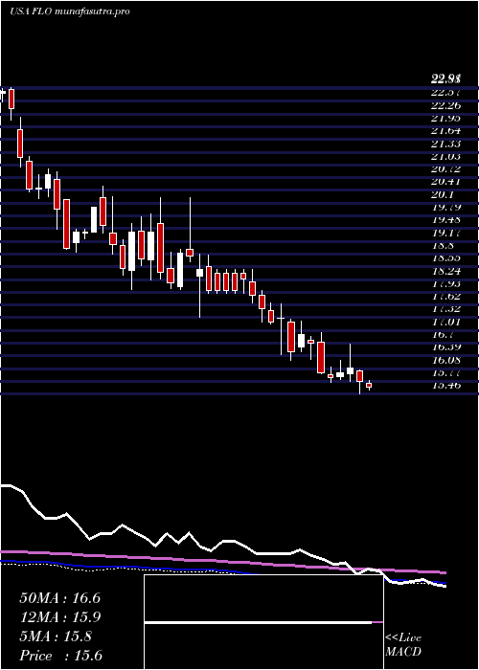Viewport: 479px width, 670px height.
Task: Click the 16.08 price axis label
Action: (x=446, y=361)
